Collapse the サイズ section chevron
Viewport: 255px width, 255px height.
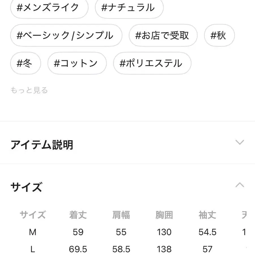[x=240, y=185]
